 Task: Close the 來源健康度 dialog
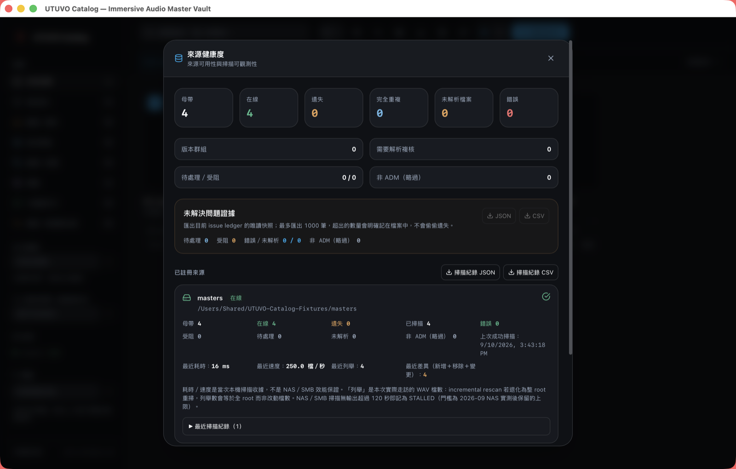pyautogui.click(x=551, y=58)
